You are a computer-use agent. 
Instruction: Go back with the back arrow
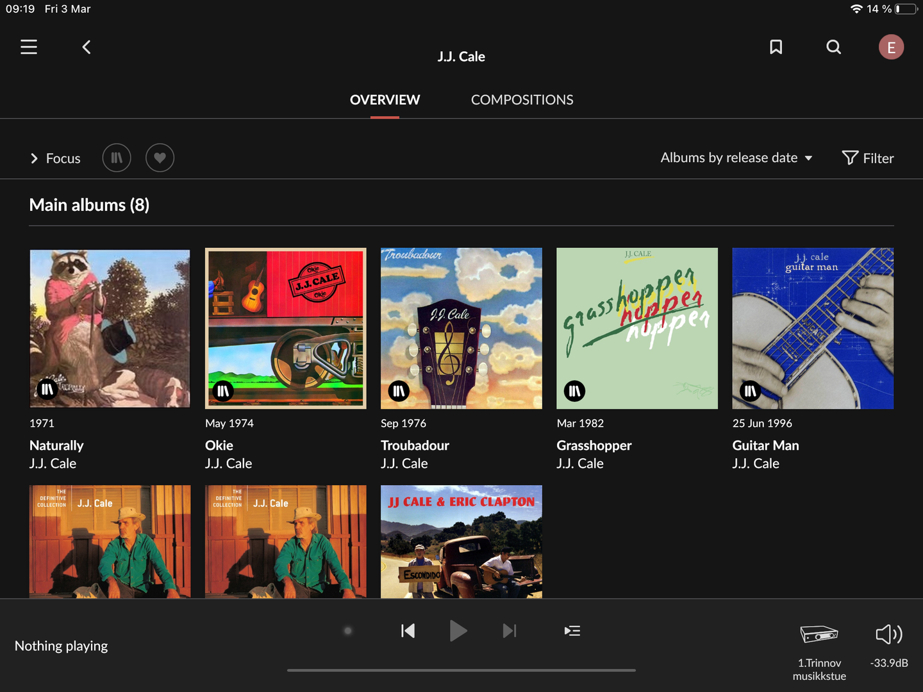coord(87,47)
